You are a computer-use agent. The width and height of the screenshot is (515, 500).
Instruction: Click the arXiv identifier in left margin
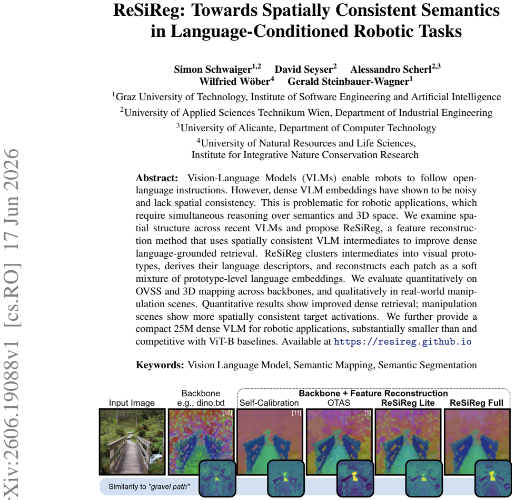[13, 323]
